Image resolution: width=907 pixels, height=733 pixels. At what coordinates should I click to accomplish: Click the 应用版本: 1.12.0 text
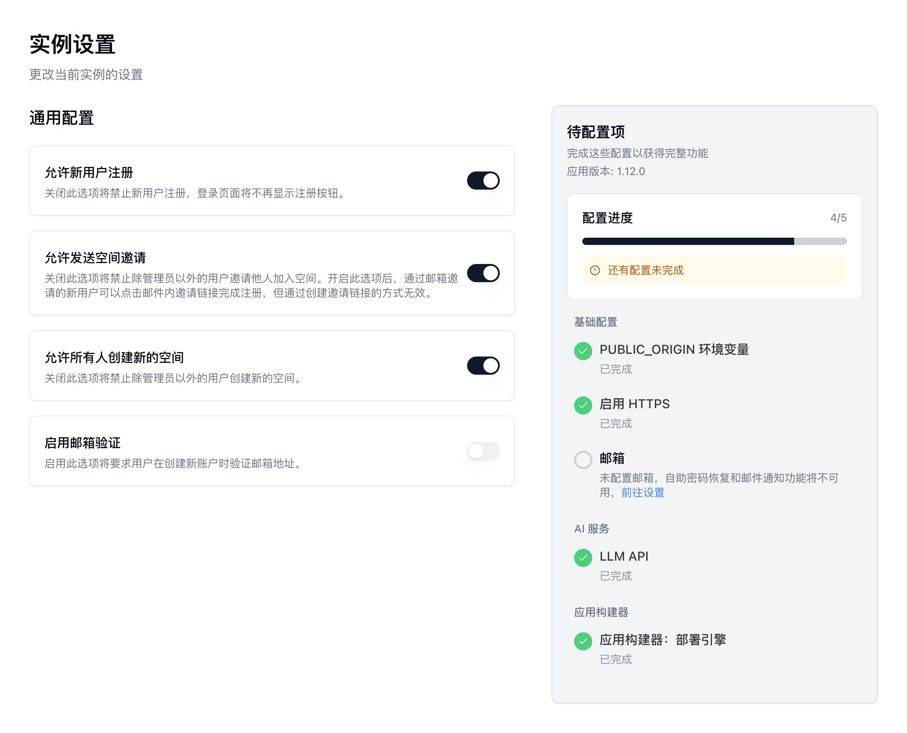[606, 171]
